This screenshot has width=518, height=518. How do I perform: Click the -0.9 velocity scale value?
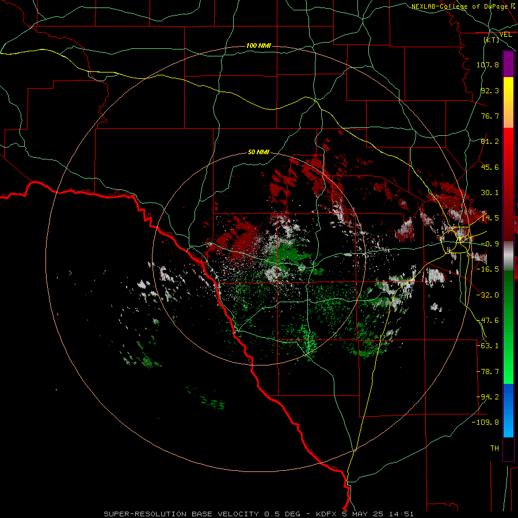(x=490, y=244)
